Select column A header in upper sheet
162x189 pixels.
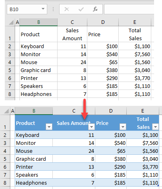click(x=17, y=22)
